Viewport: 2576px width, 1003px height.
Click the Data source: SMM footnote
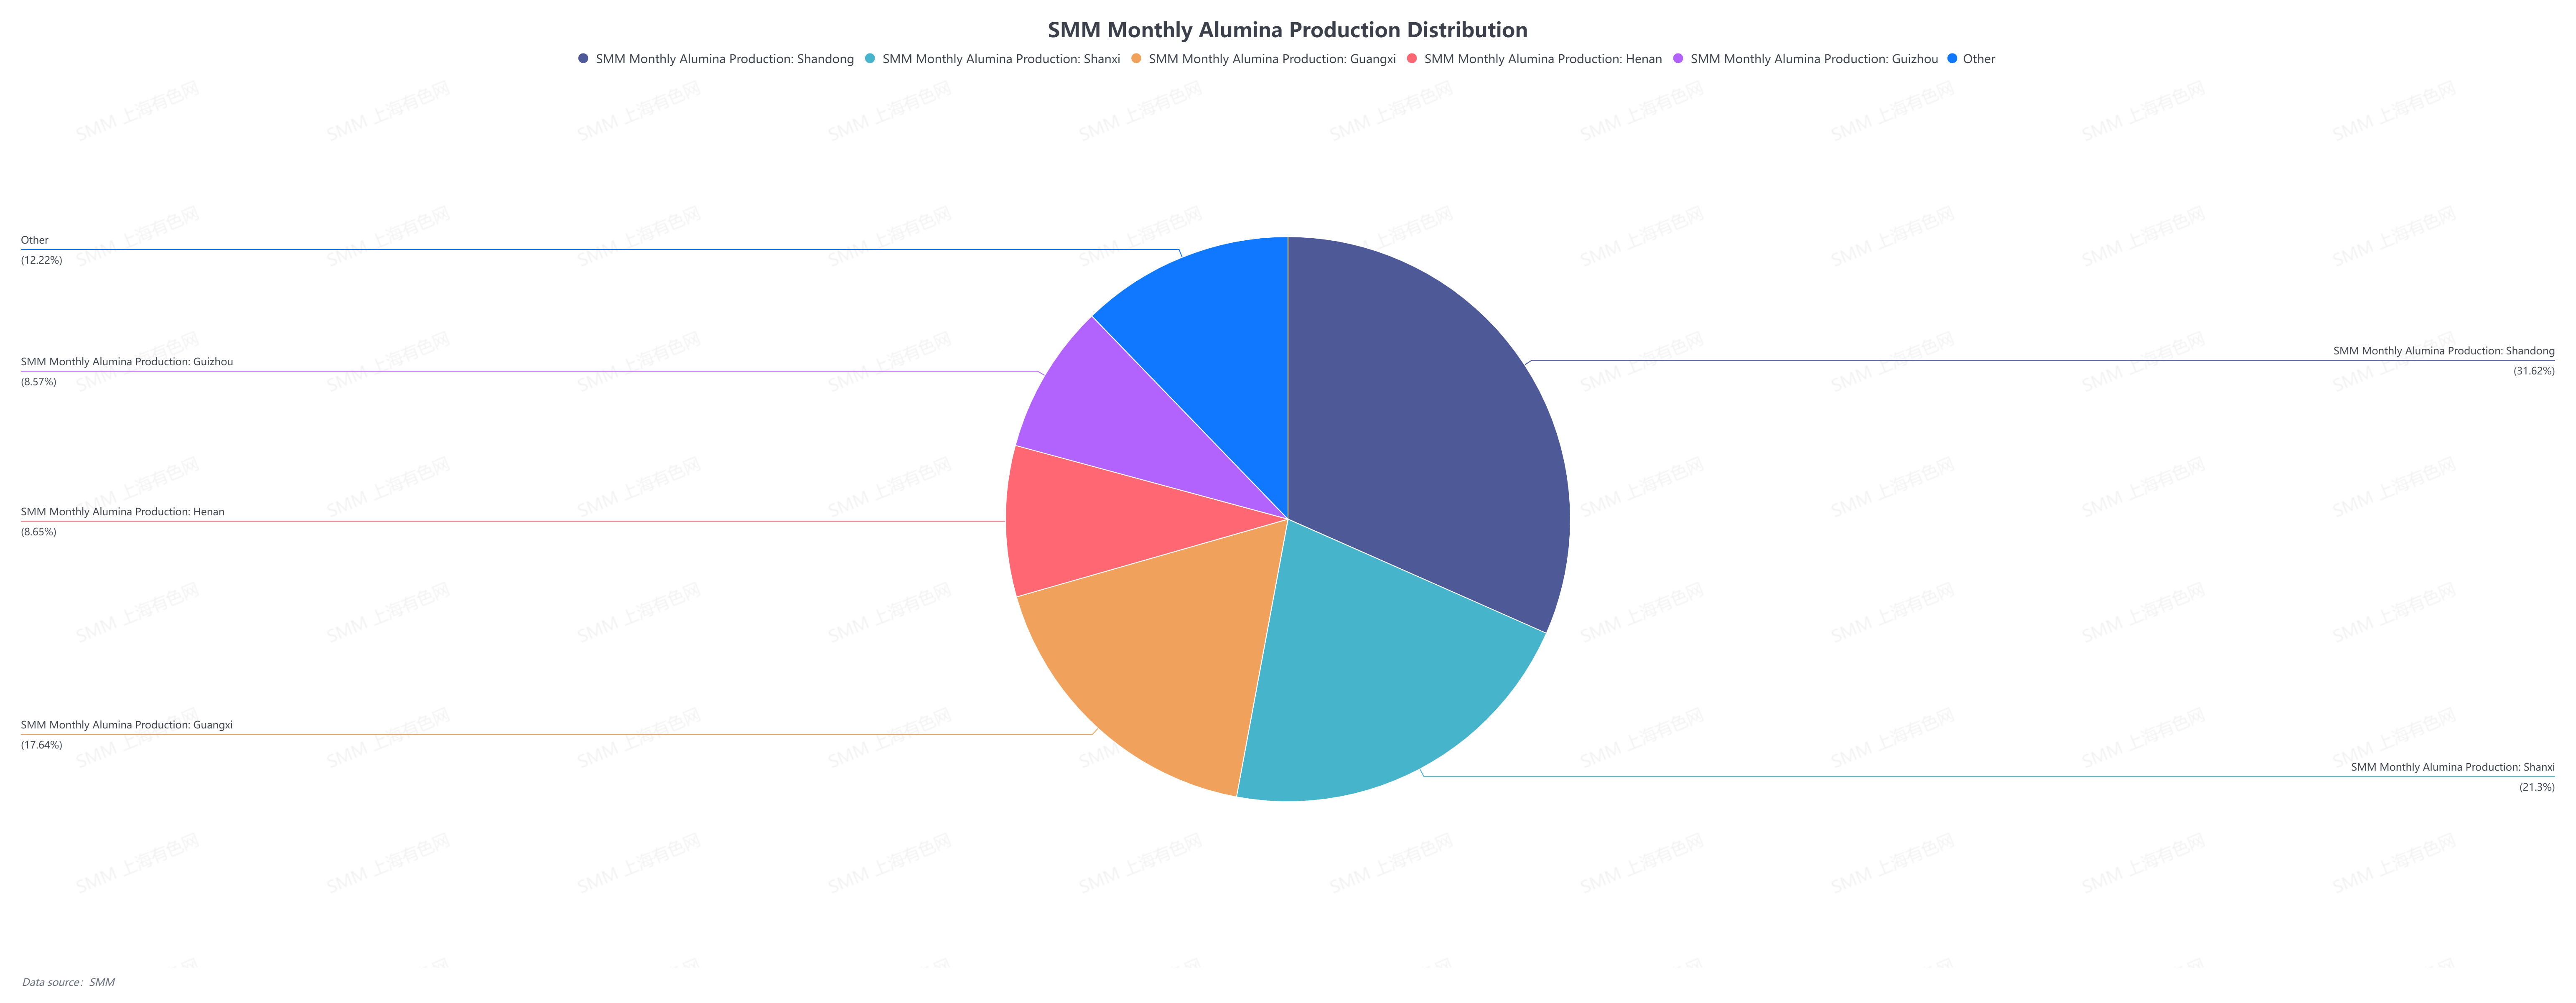(69, 982)
